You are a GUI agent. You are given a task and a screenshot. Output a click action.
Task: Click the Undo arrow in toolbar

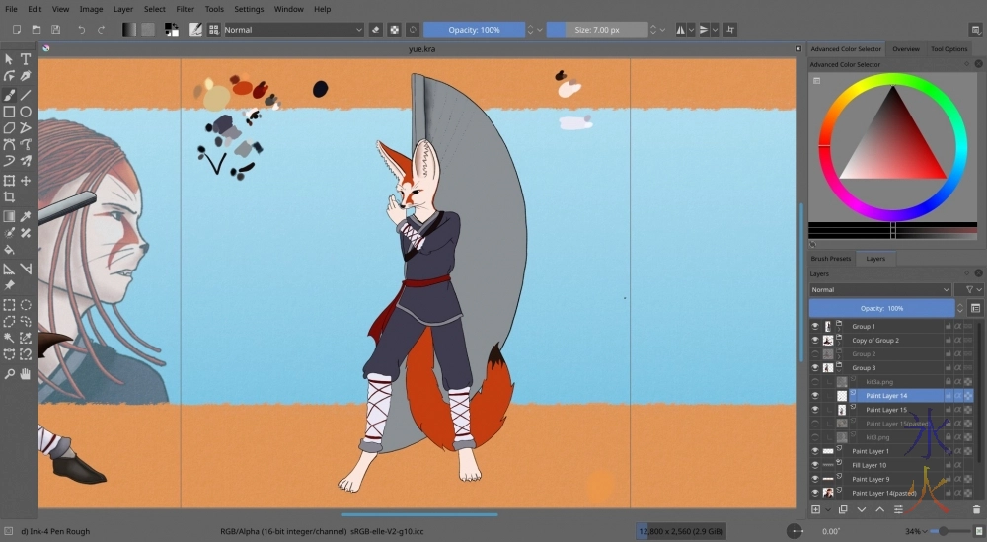81,30
